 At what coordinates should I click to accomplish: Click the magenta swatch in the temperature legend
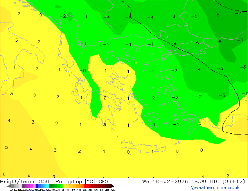pyautogui.click(x=31, y=186)
